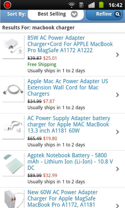125x208 pixels.
Task: Open the Refine search filters
Action: coord(104,14)
